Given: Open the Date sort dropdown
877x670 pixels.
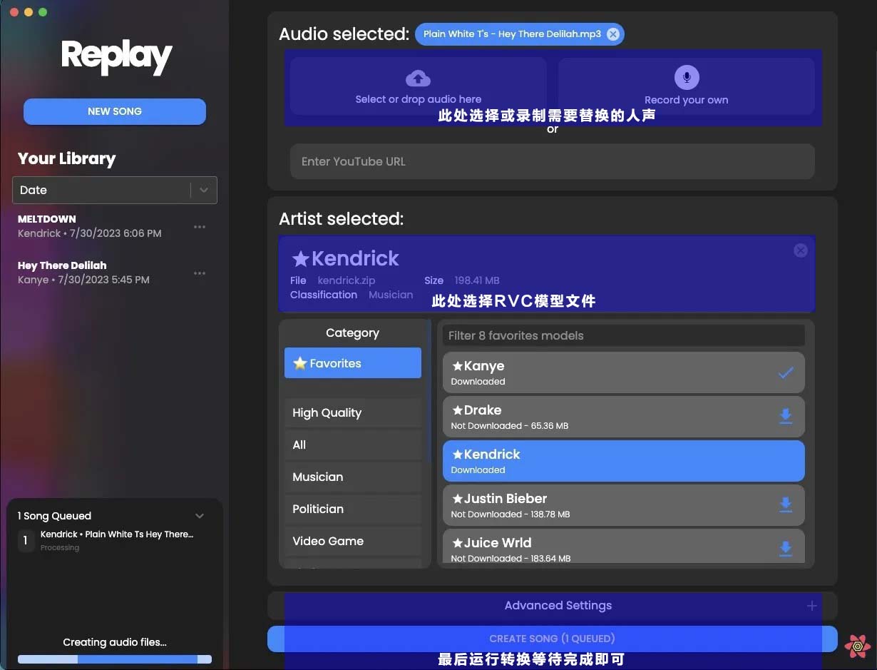Looking at the screenshot, I should coord(115,190).
